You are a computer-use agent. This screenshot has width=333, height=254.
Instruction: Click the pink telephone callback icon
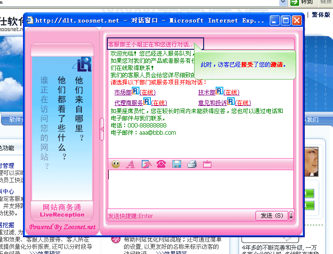pyautogui.click(x=161, y=164)
